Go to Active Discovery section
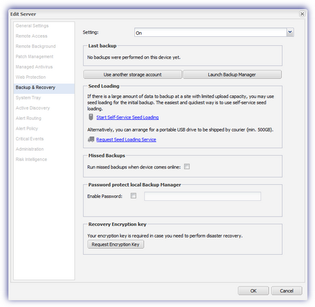Screen dimensions: 315x307 [x=33, y=108]
